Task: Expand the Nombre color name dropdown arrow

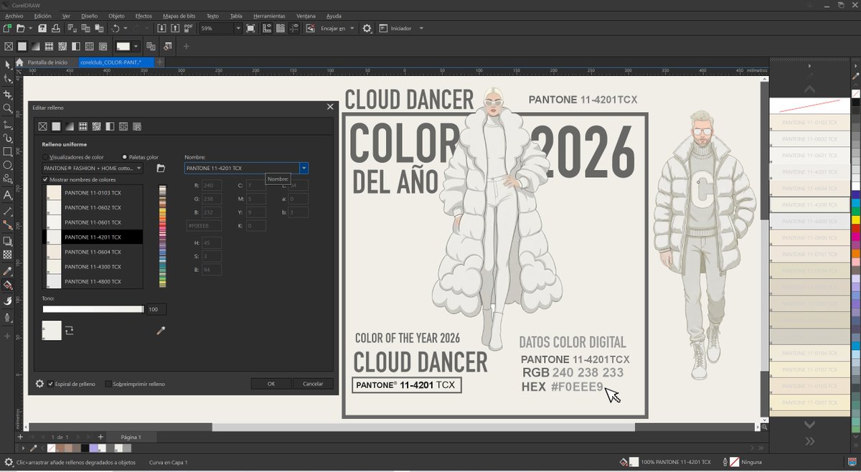Action: (304, 168)
